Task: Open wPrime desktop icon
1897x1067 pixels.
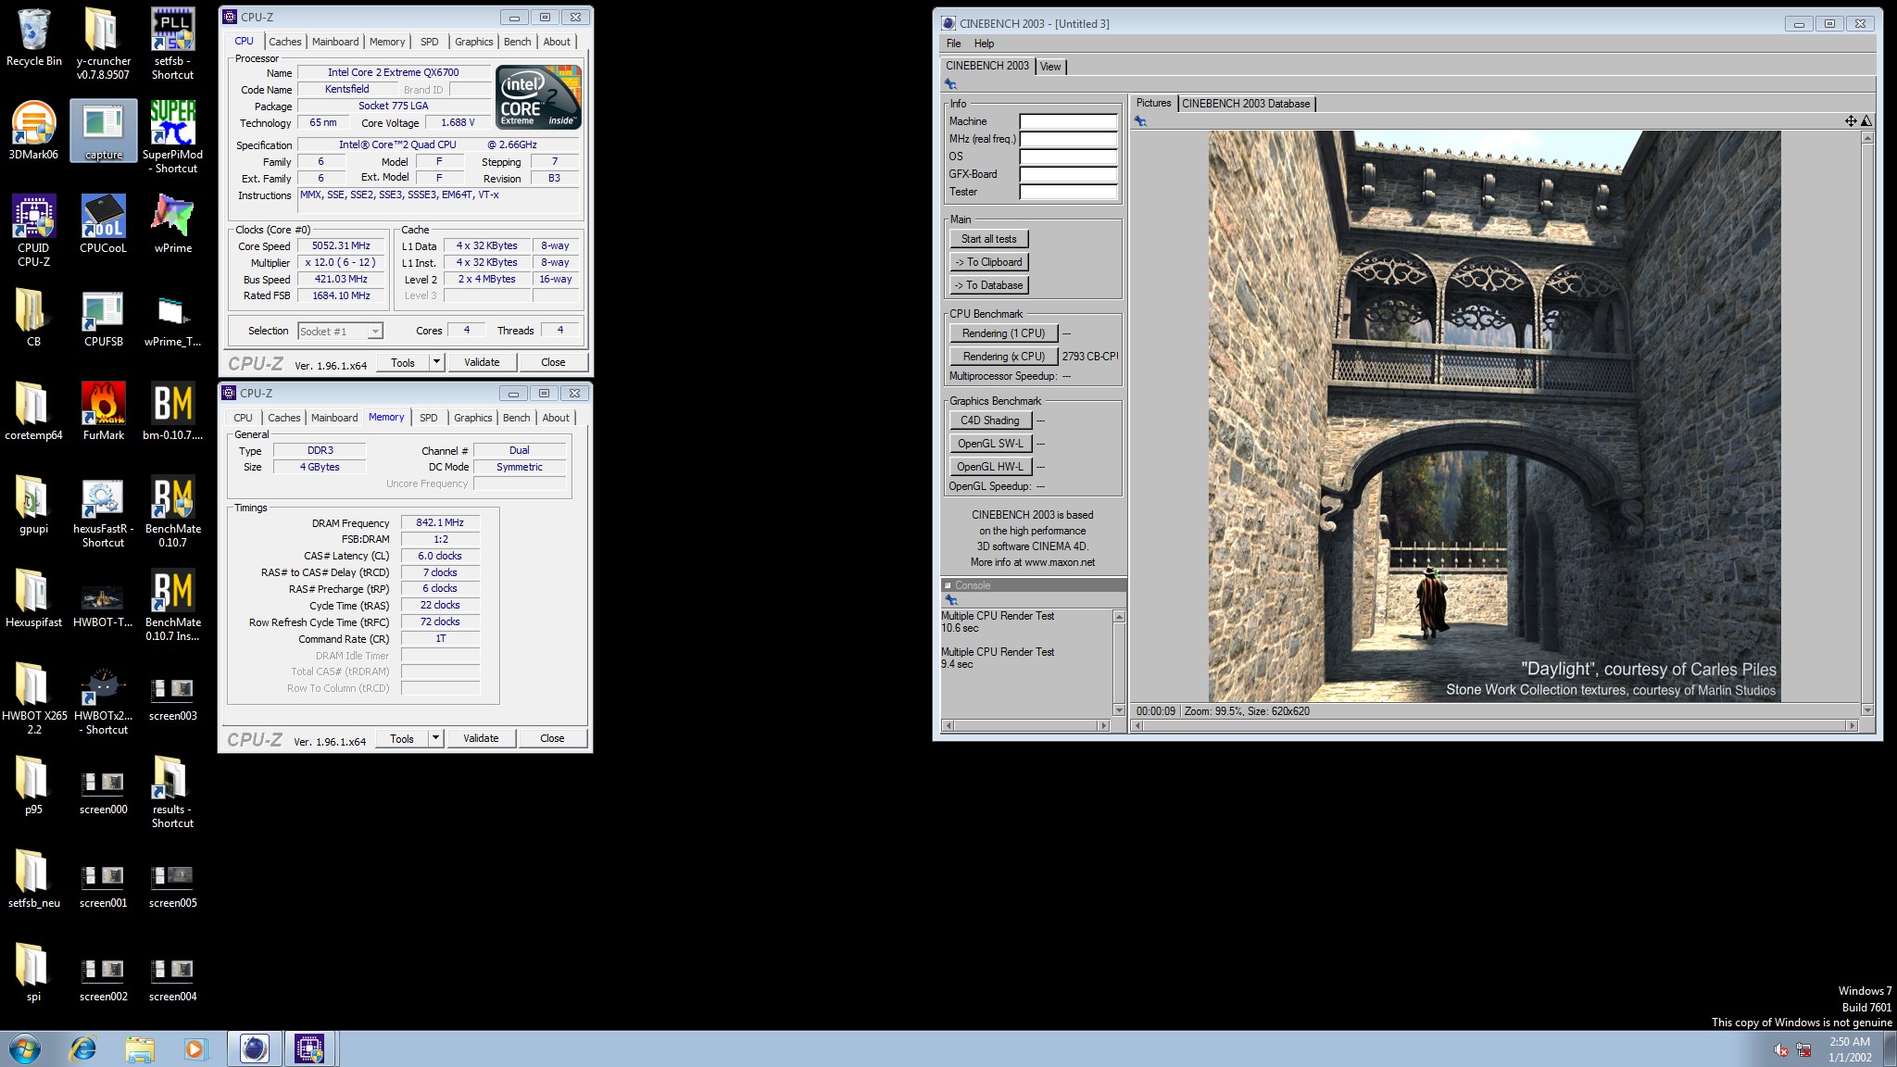Action: click(172, 223)
